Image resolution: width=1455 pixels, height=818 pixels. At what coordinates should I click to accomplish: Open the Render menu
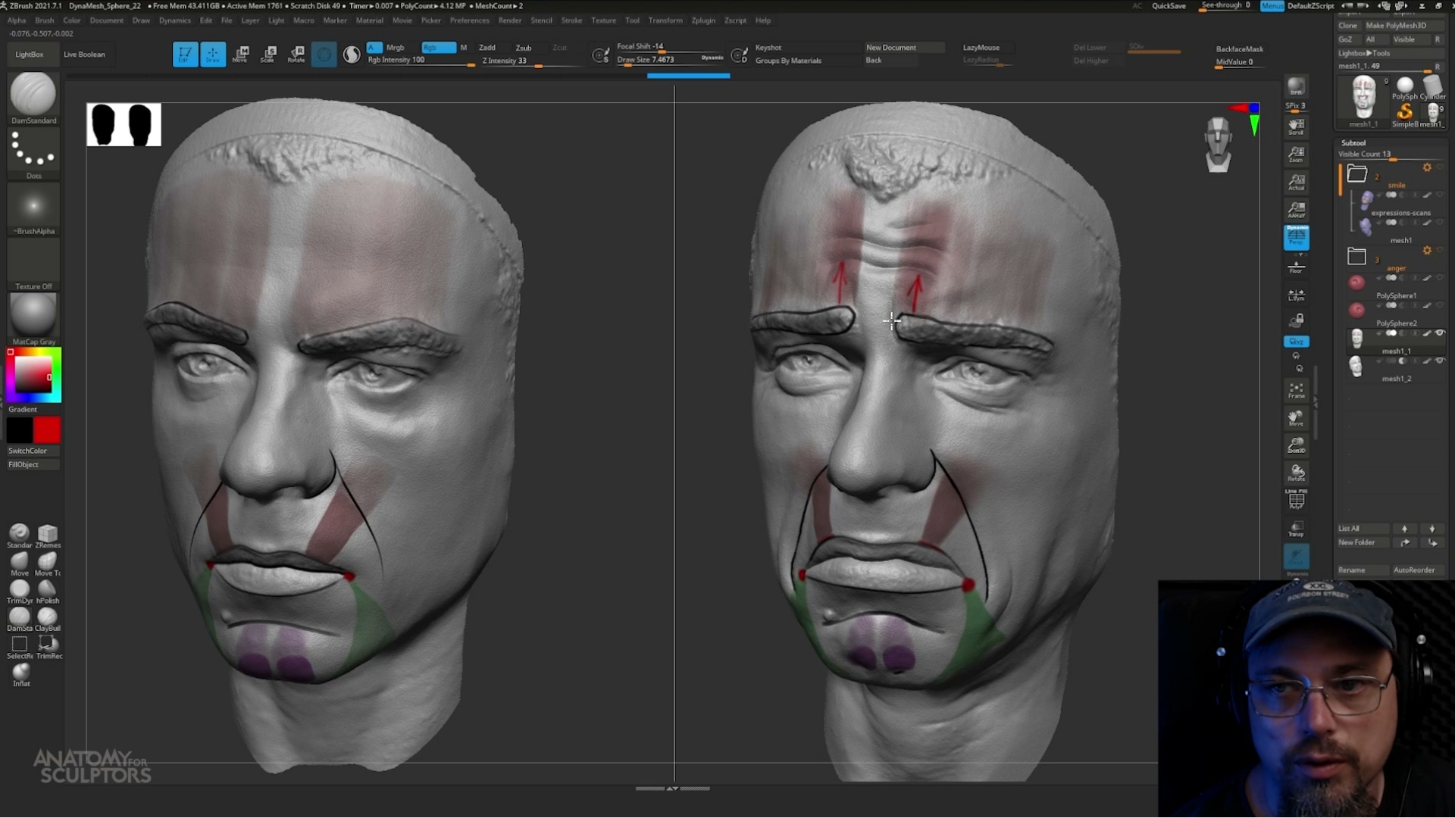tap(510, 20)
